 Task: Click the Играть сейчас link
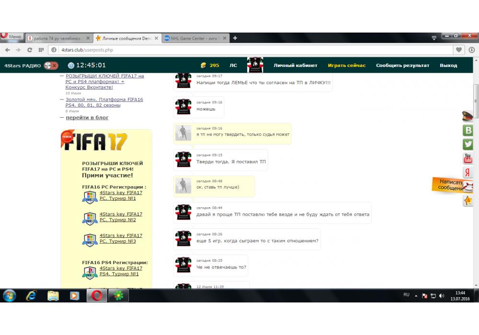[346, 66]
